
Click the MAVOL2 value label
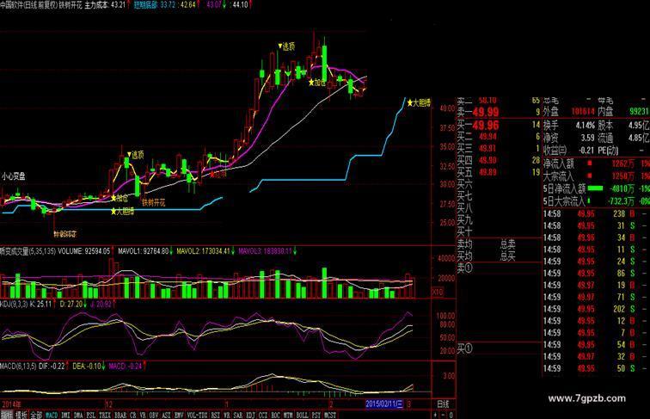[203, 251]
